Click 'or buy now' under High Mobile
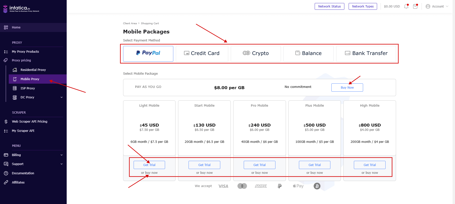This screenshot has height=204, width=455. point(370,173)
